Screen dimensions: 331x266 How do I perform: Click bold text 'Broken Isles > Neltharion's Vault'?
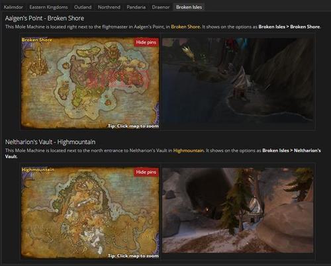tap(291, 150)
